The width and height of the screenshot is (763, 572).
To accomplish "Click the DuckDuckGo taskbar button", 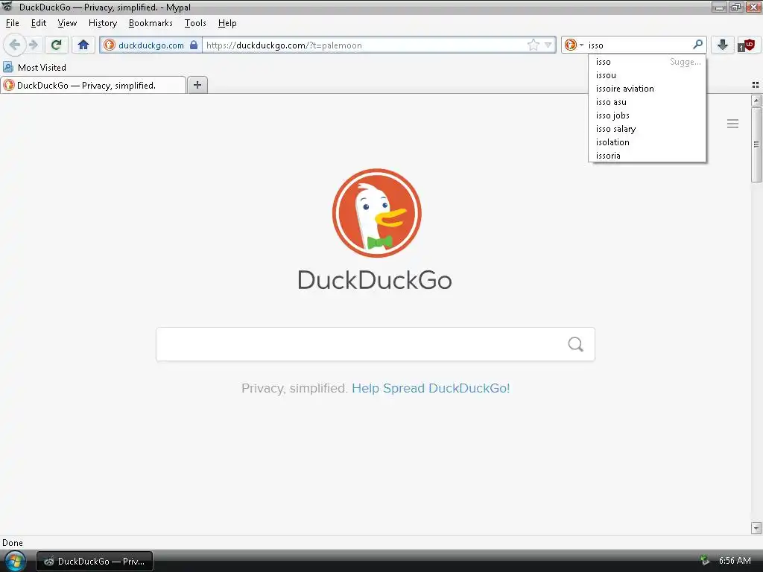I will (95, 562).
